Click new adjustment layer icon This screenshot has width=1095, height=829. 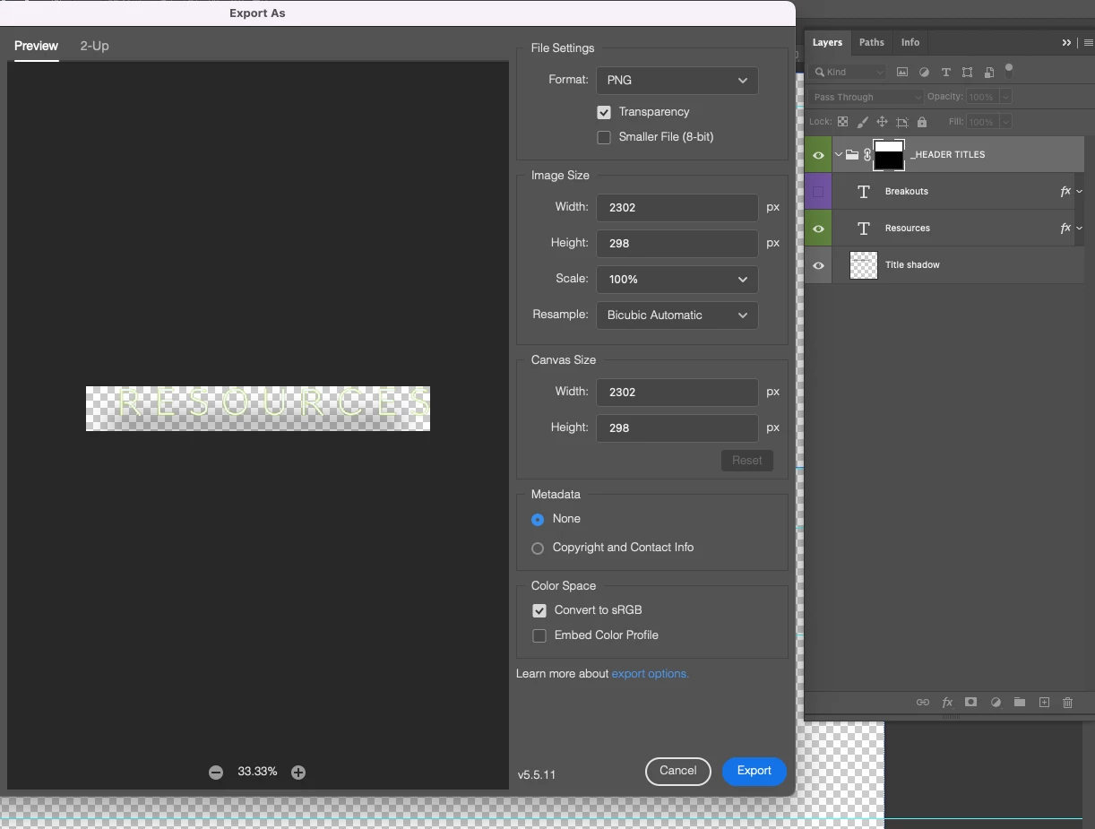996,703
